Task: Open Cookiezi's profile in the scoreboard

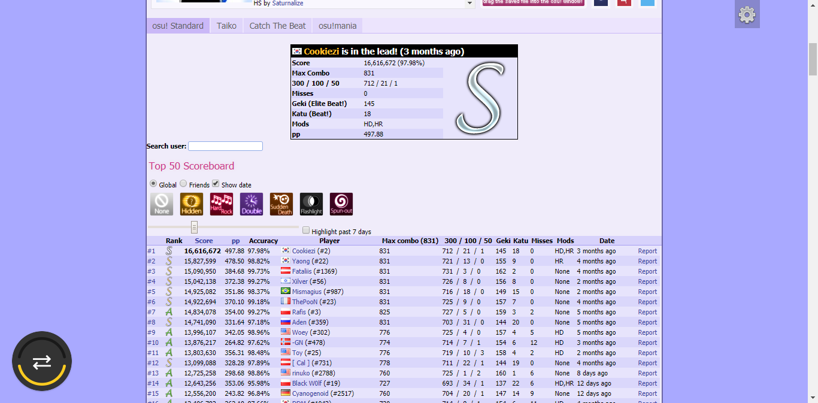Action: click(303, 251)
